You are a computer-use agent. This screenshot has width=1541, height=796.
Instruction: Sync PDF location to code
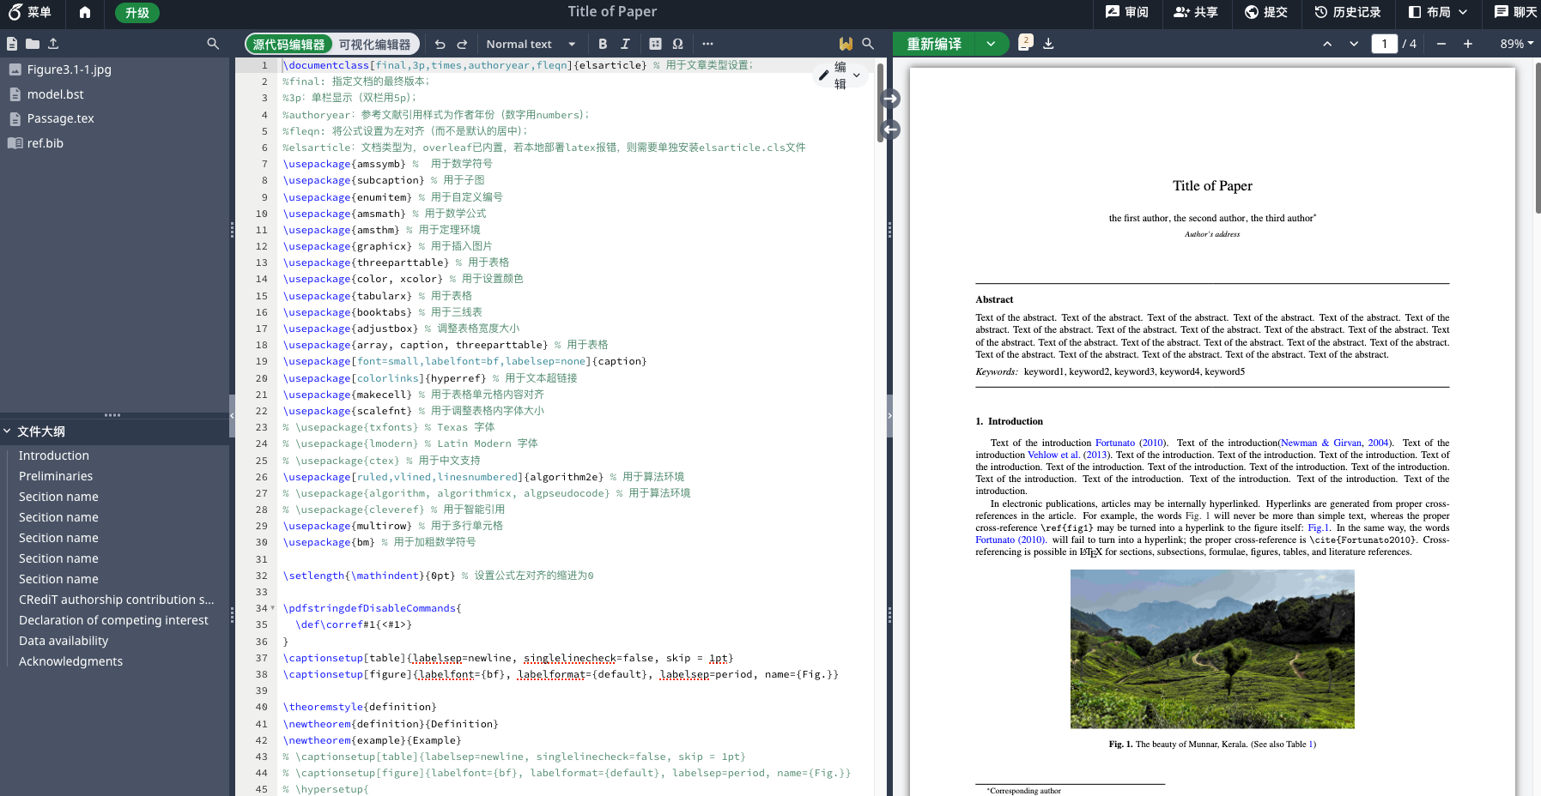(x=891, y=130)
